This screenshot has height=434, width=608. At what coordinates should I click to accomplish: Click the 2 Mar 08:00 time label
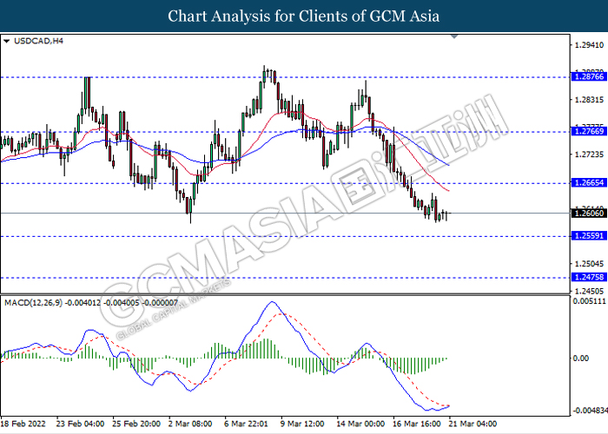click(190, 424)
